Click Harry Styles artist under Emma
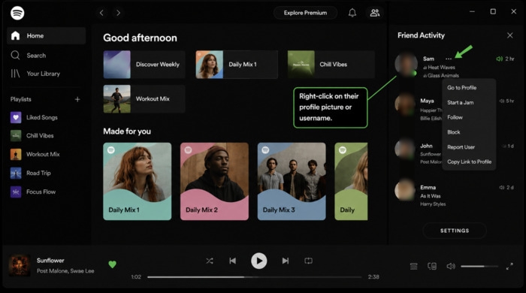 [x=433, y=204]
